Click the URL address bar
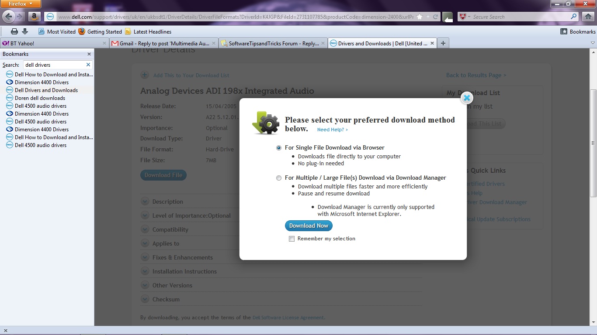Screen dimensions: 597x335 (235, 17)
